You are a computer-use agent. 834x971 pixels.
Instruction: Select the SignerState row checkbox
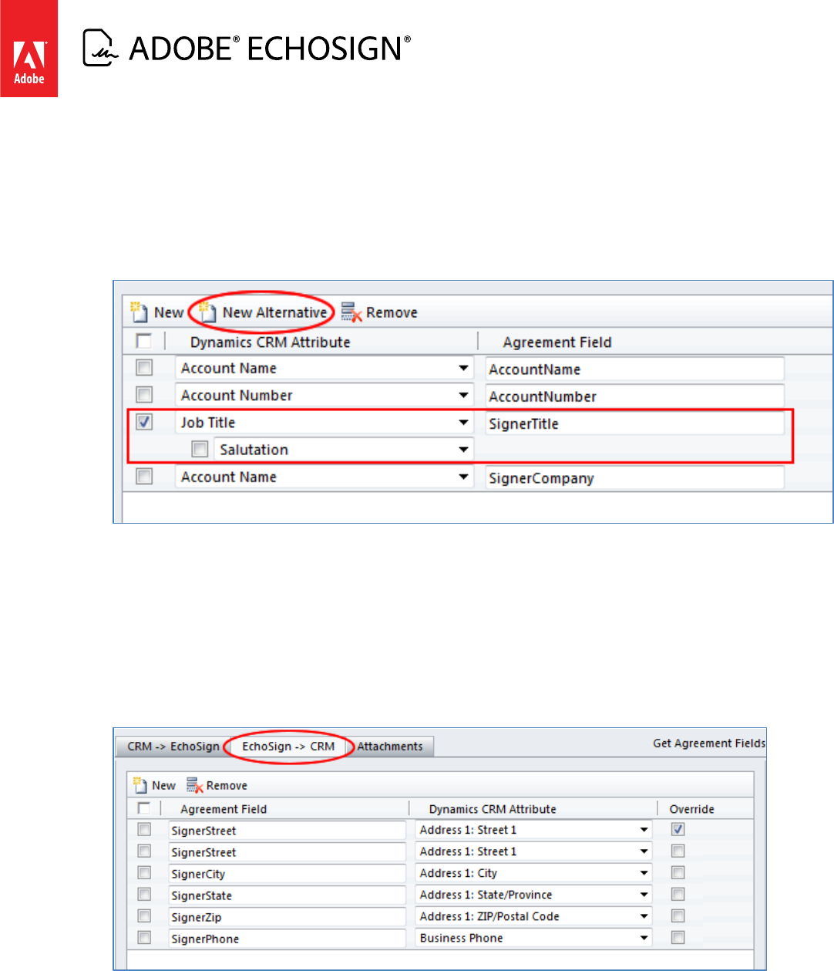pyautogui.click(x=144, y=895)
